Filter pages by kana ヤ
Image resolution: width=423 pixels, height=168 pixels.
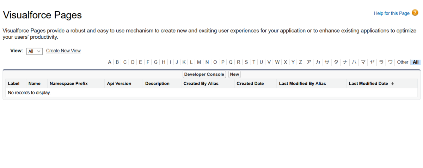372,62
